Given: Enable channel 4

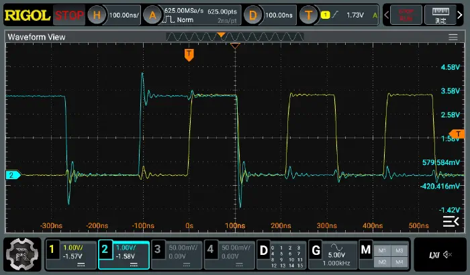Looking at the screenshot, I should [229, 254].
